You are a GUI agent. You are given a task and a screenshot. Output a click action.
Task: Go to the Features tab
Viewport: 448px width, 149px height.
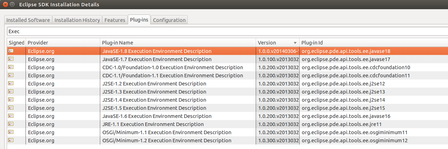[115, 20]
